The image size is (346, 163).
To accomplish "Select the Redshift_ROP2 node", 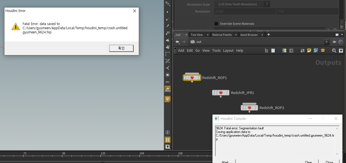I will tap(249, 108).
